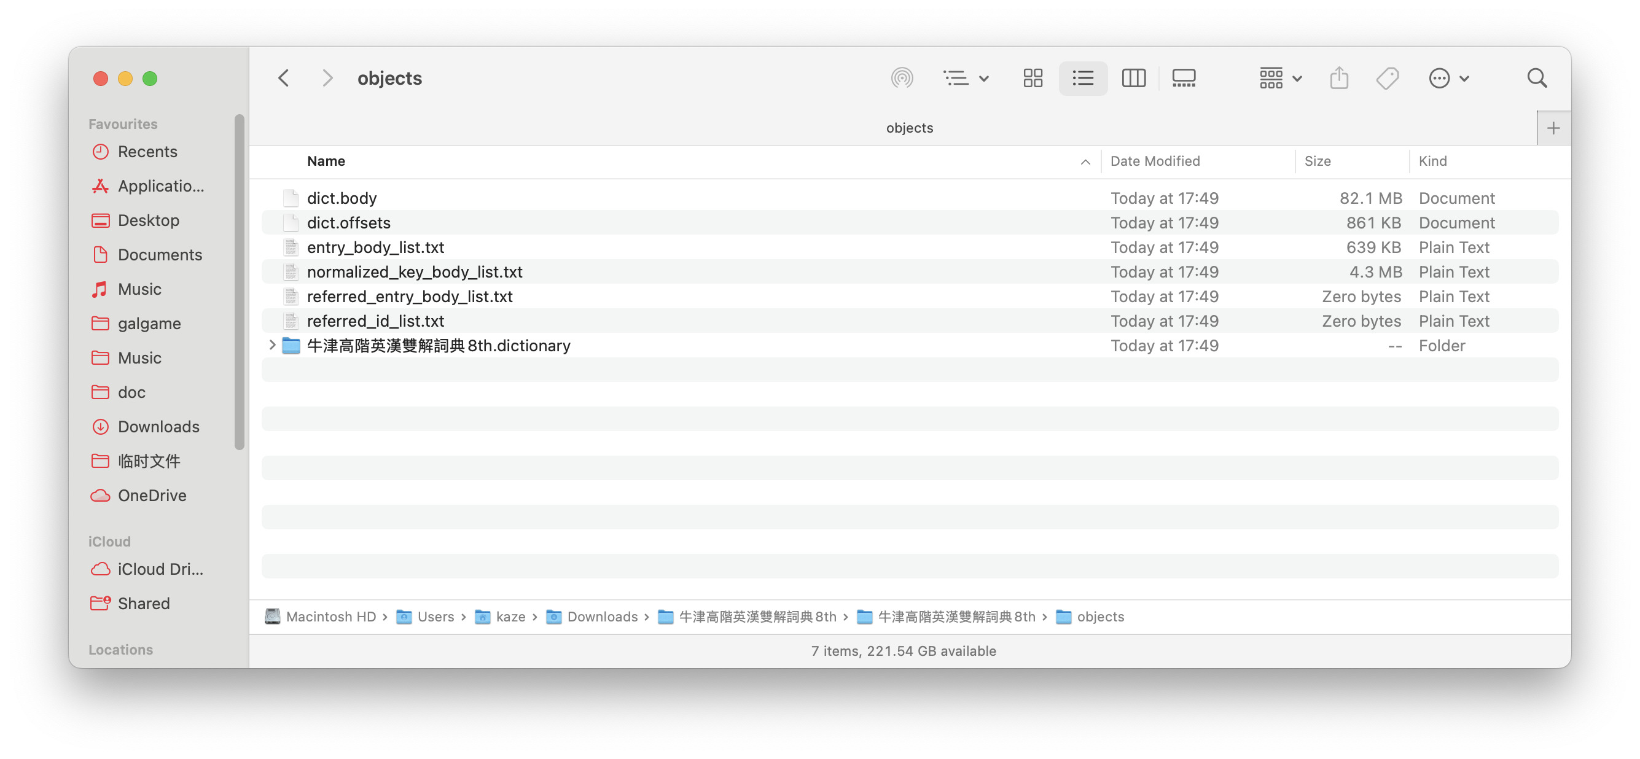Open Downloads in the sidebar
1640x759 pixels.
[x=158, y=426]
